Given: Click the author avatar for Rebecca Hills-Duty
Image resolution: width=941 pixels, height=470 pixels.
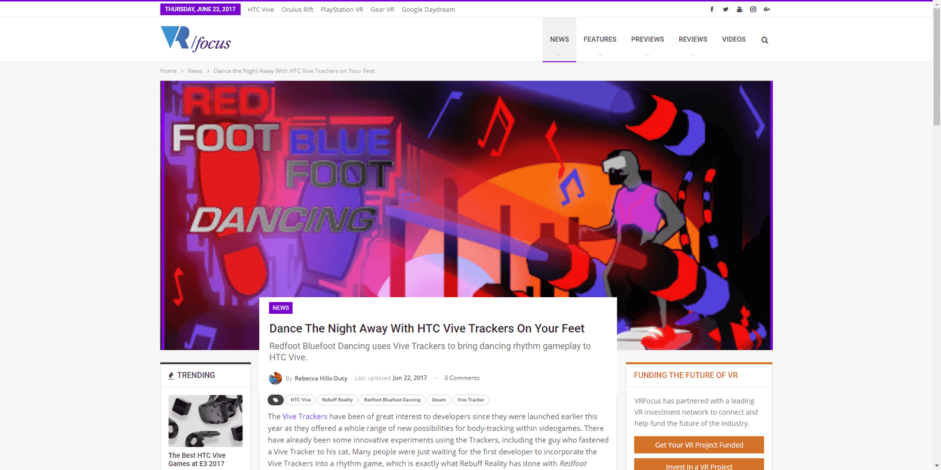Looking at the screenshot, I should pyautogui.click(x=275, y=378).
